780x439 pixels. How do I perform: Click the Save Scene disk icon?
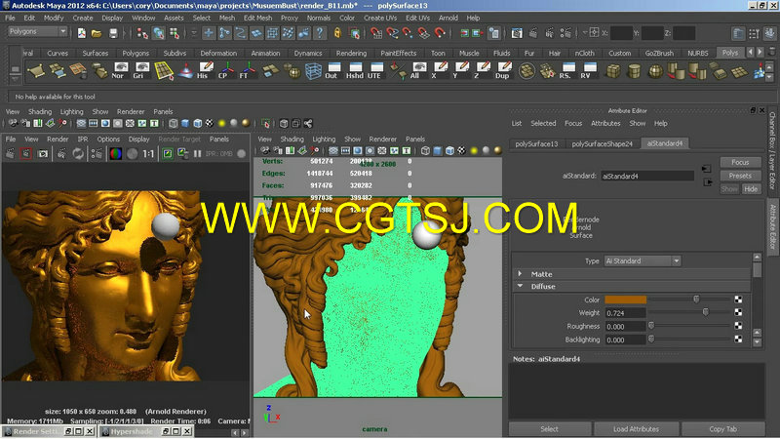tap(113, 33)
